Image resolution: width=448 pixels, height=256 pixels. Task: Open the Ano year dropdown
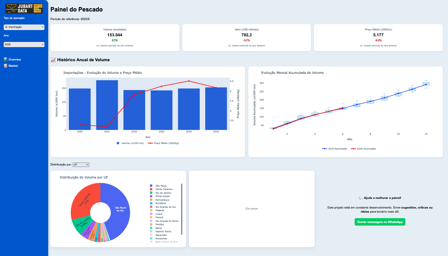[24, 45]
